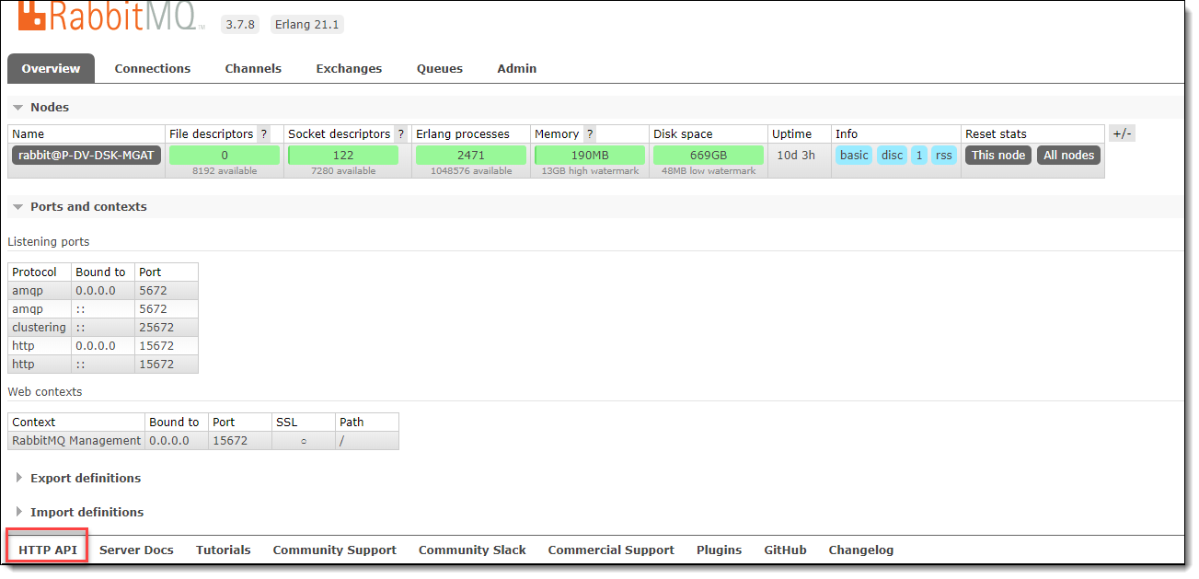1199x579 pixels.
Task: Reset stats for All nodes
Action: pos(1068,156)
